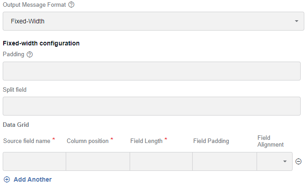Focus the Split field input box
The image size is (307, 192).
click(x=152, y=106)
